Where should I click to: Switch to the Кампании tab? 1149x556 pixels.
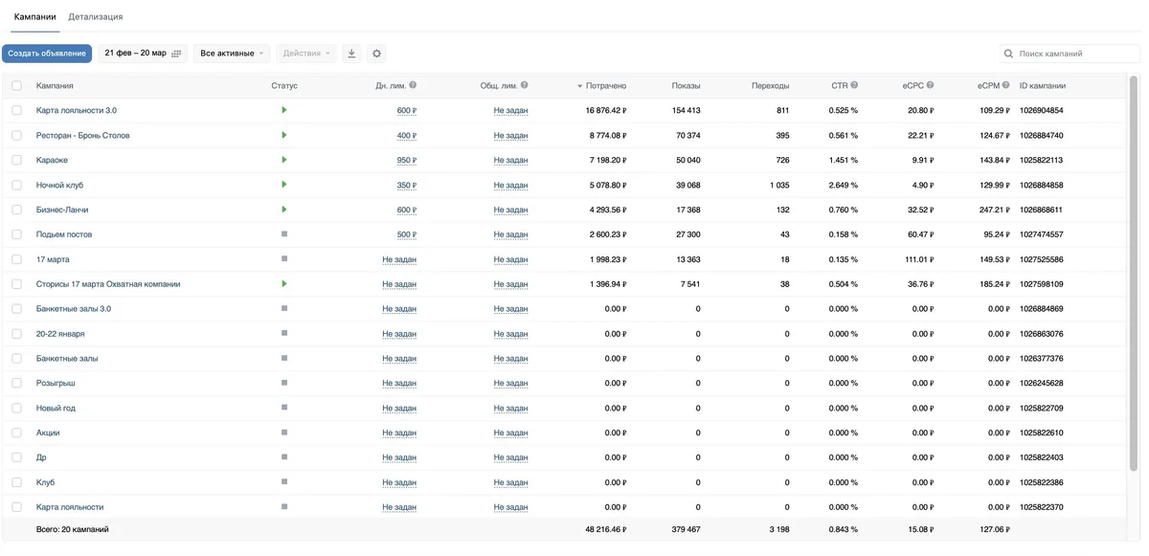(x=34, y=17)
